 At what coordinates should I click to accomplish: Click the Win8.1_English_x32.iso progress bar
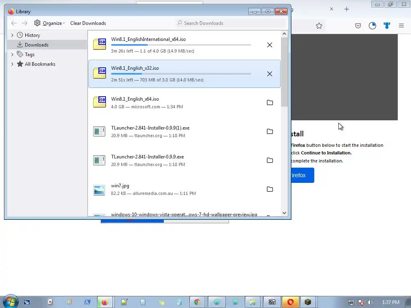pos(181,74)
